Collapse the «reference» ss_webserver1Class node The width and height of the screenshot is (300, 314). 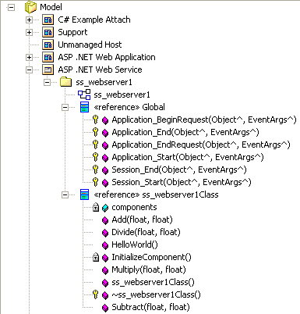point(65,194)
